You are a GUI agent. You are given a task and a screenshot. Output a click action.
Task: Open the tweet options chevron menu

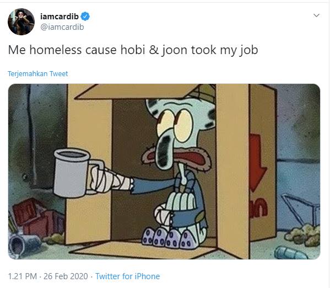click(x=316, y=15)
